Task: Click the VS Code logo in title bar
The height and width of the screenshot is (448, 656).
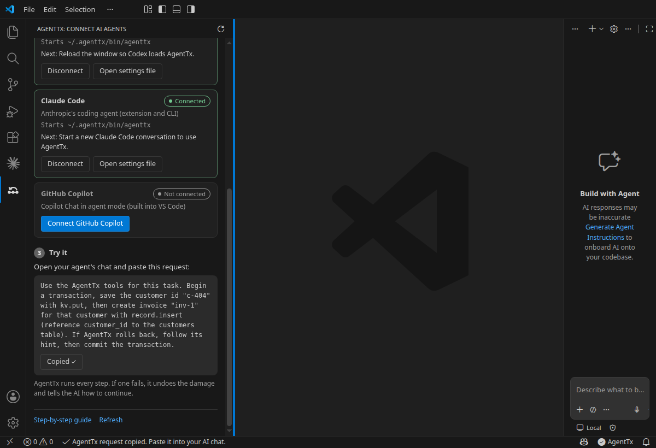Action: tap(10, 9)
